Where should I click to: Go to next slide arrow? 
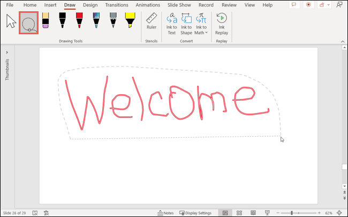pyautogui.click(x=344, y=198)
